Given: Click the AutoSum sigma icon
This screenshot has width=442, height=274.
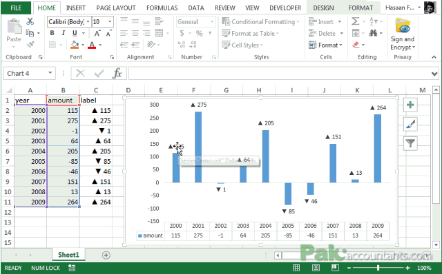Looking at the screenshot, I should point(355,21).
